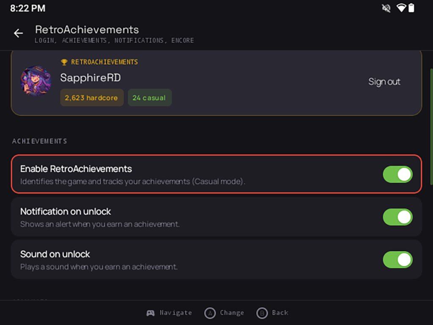The image size is (433, 325).
Task: Toggle Enable RetroAchievements switch off
Action: (x=397, y=174)
